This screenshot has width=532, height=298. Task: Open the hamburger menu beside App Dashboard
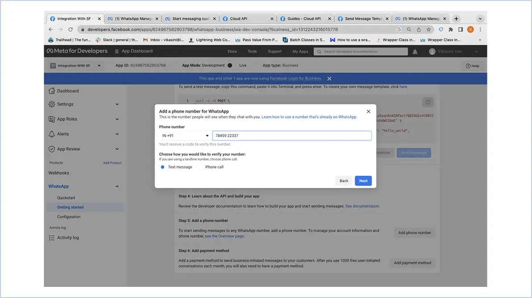click(117, 51)
